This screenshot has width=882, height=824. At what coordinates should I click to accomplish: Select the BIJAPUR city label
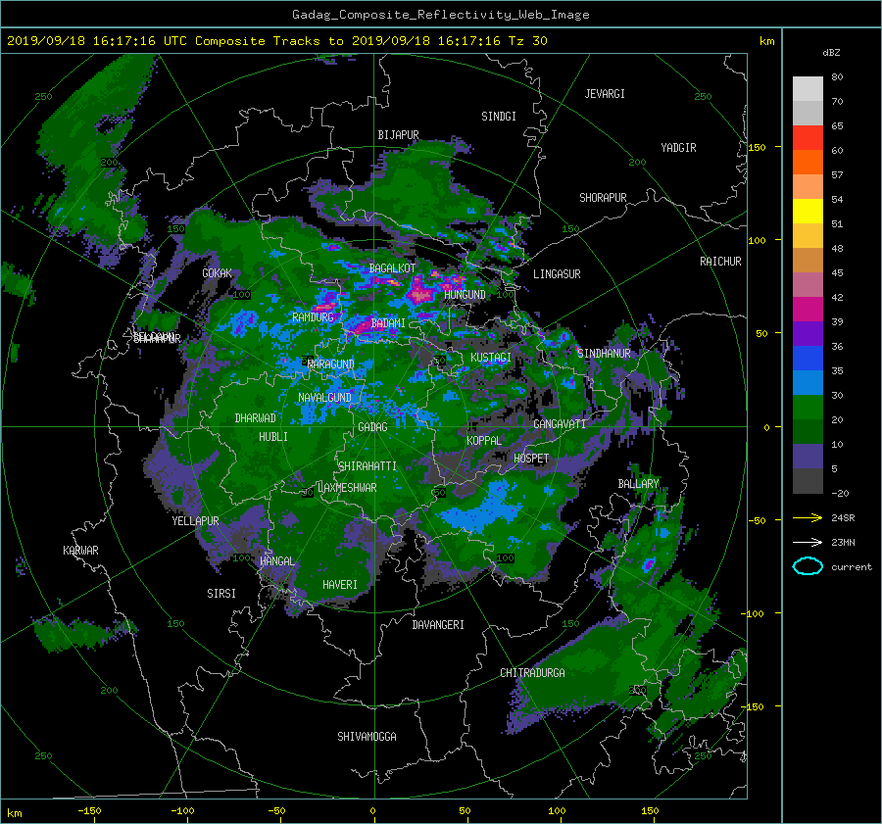pyautogui.click(x=398, y=135)
